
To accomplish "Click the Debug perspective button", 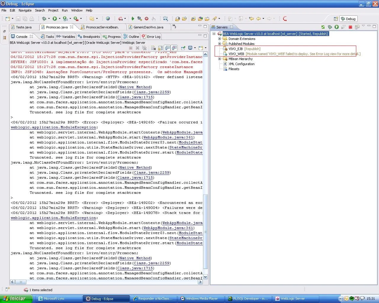I will click(348, 19).
